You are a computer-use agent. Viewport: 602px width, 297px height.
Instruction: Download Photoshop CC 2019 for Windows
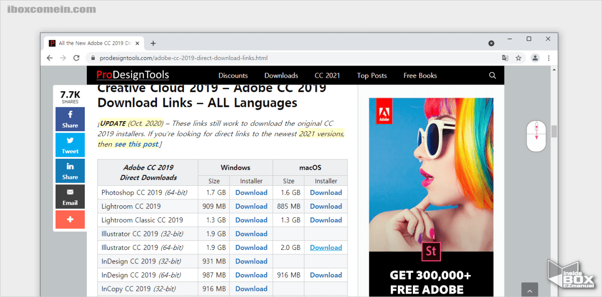click(x=251, y=192)
